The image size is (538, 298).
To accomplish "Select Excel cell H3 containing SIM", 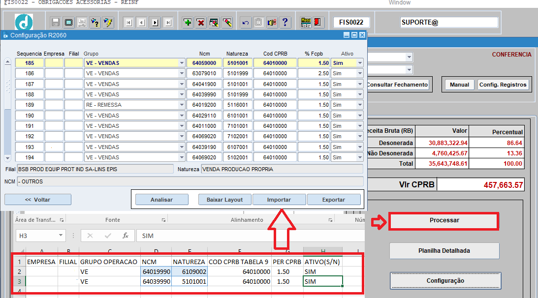I will (x=323, y=281).
